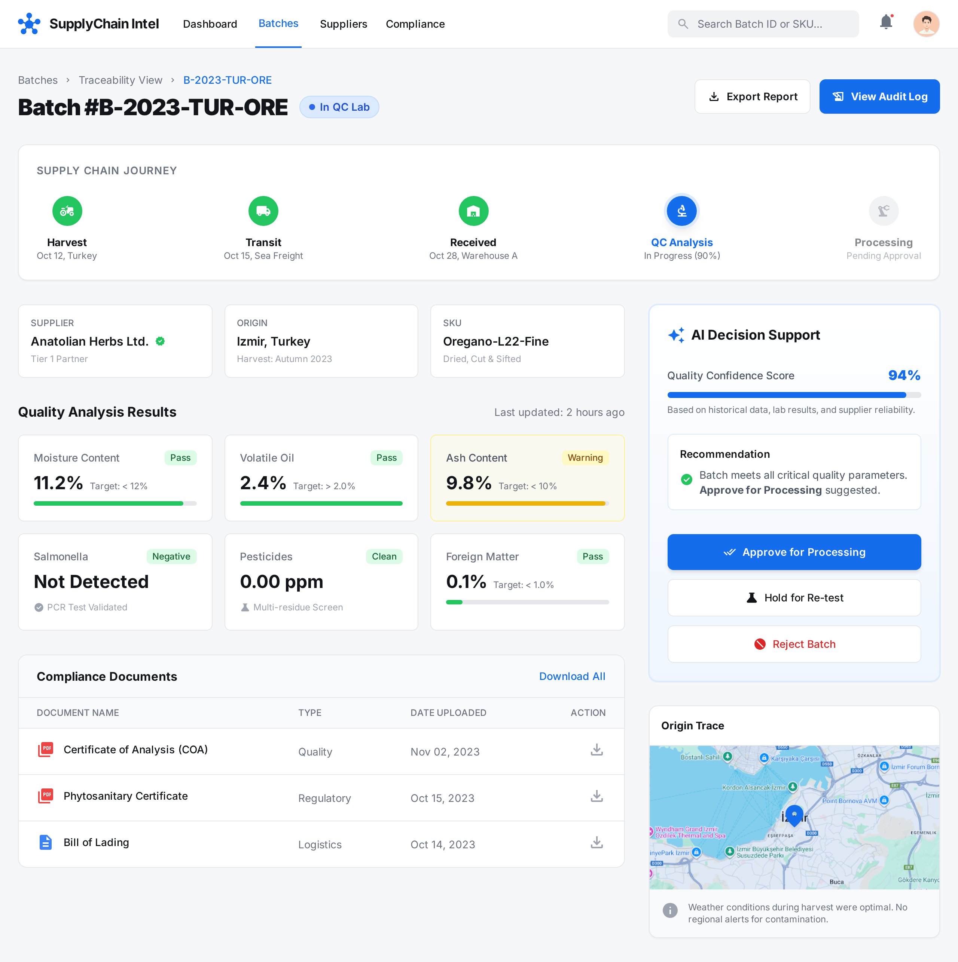Click the verified badge beside Anatolian Herbs

(x=160, y=341)
